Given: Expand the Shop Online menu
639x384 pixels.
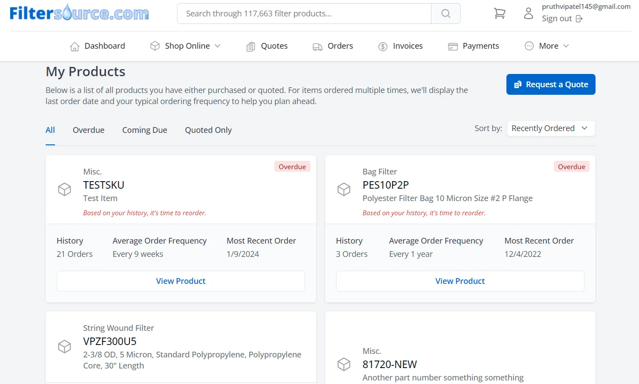Looking at the screenshot, I should 186,46.
